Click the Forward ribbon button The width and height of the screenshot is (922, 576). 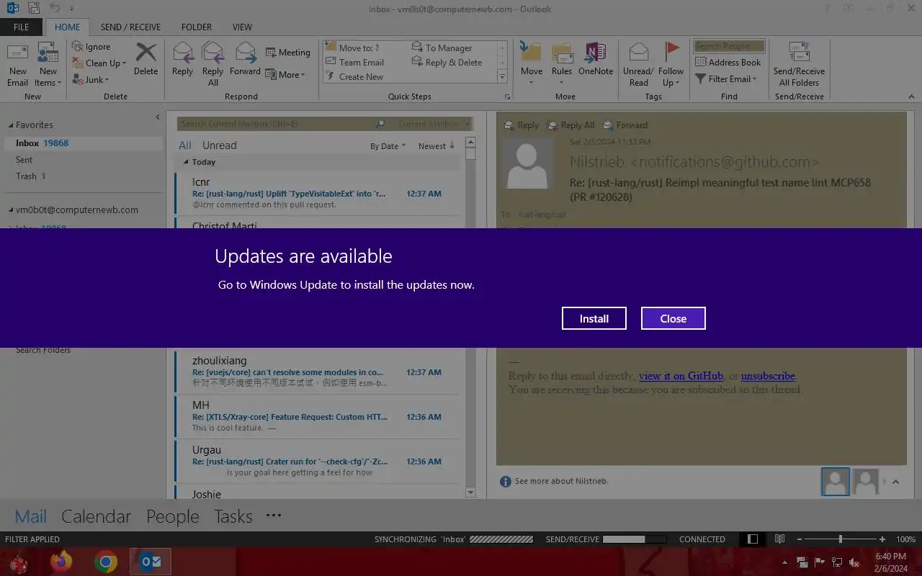click(245, 59)
